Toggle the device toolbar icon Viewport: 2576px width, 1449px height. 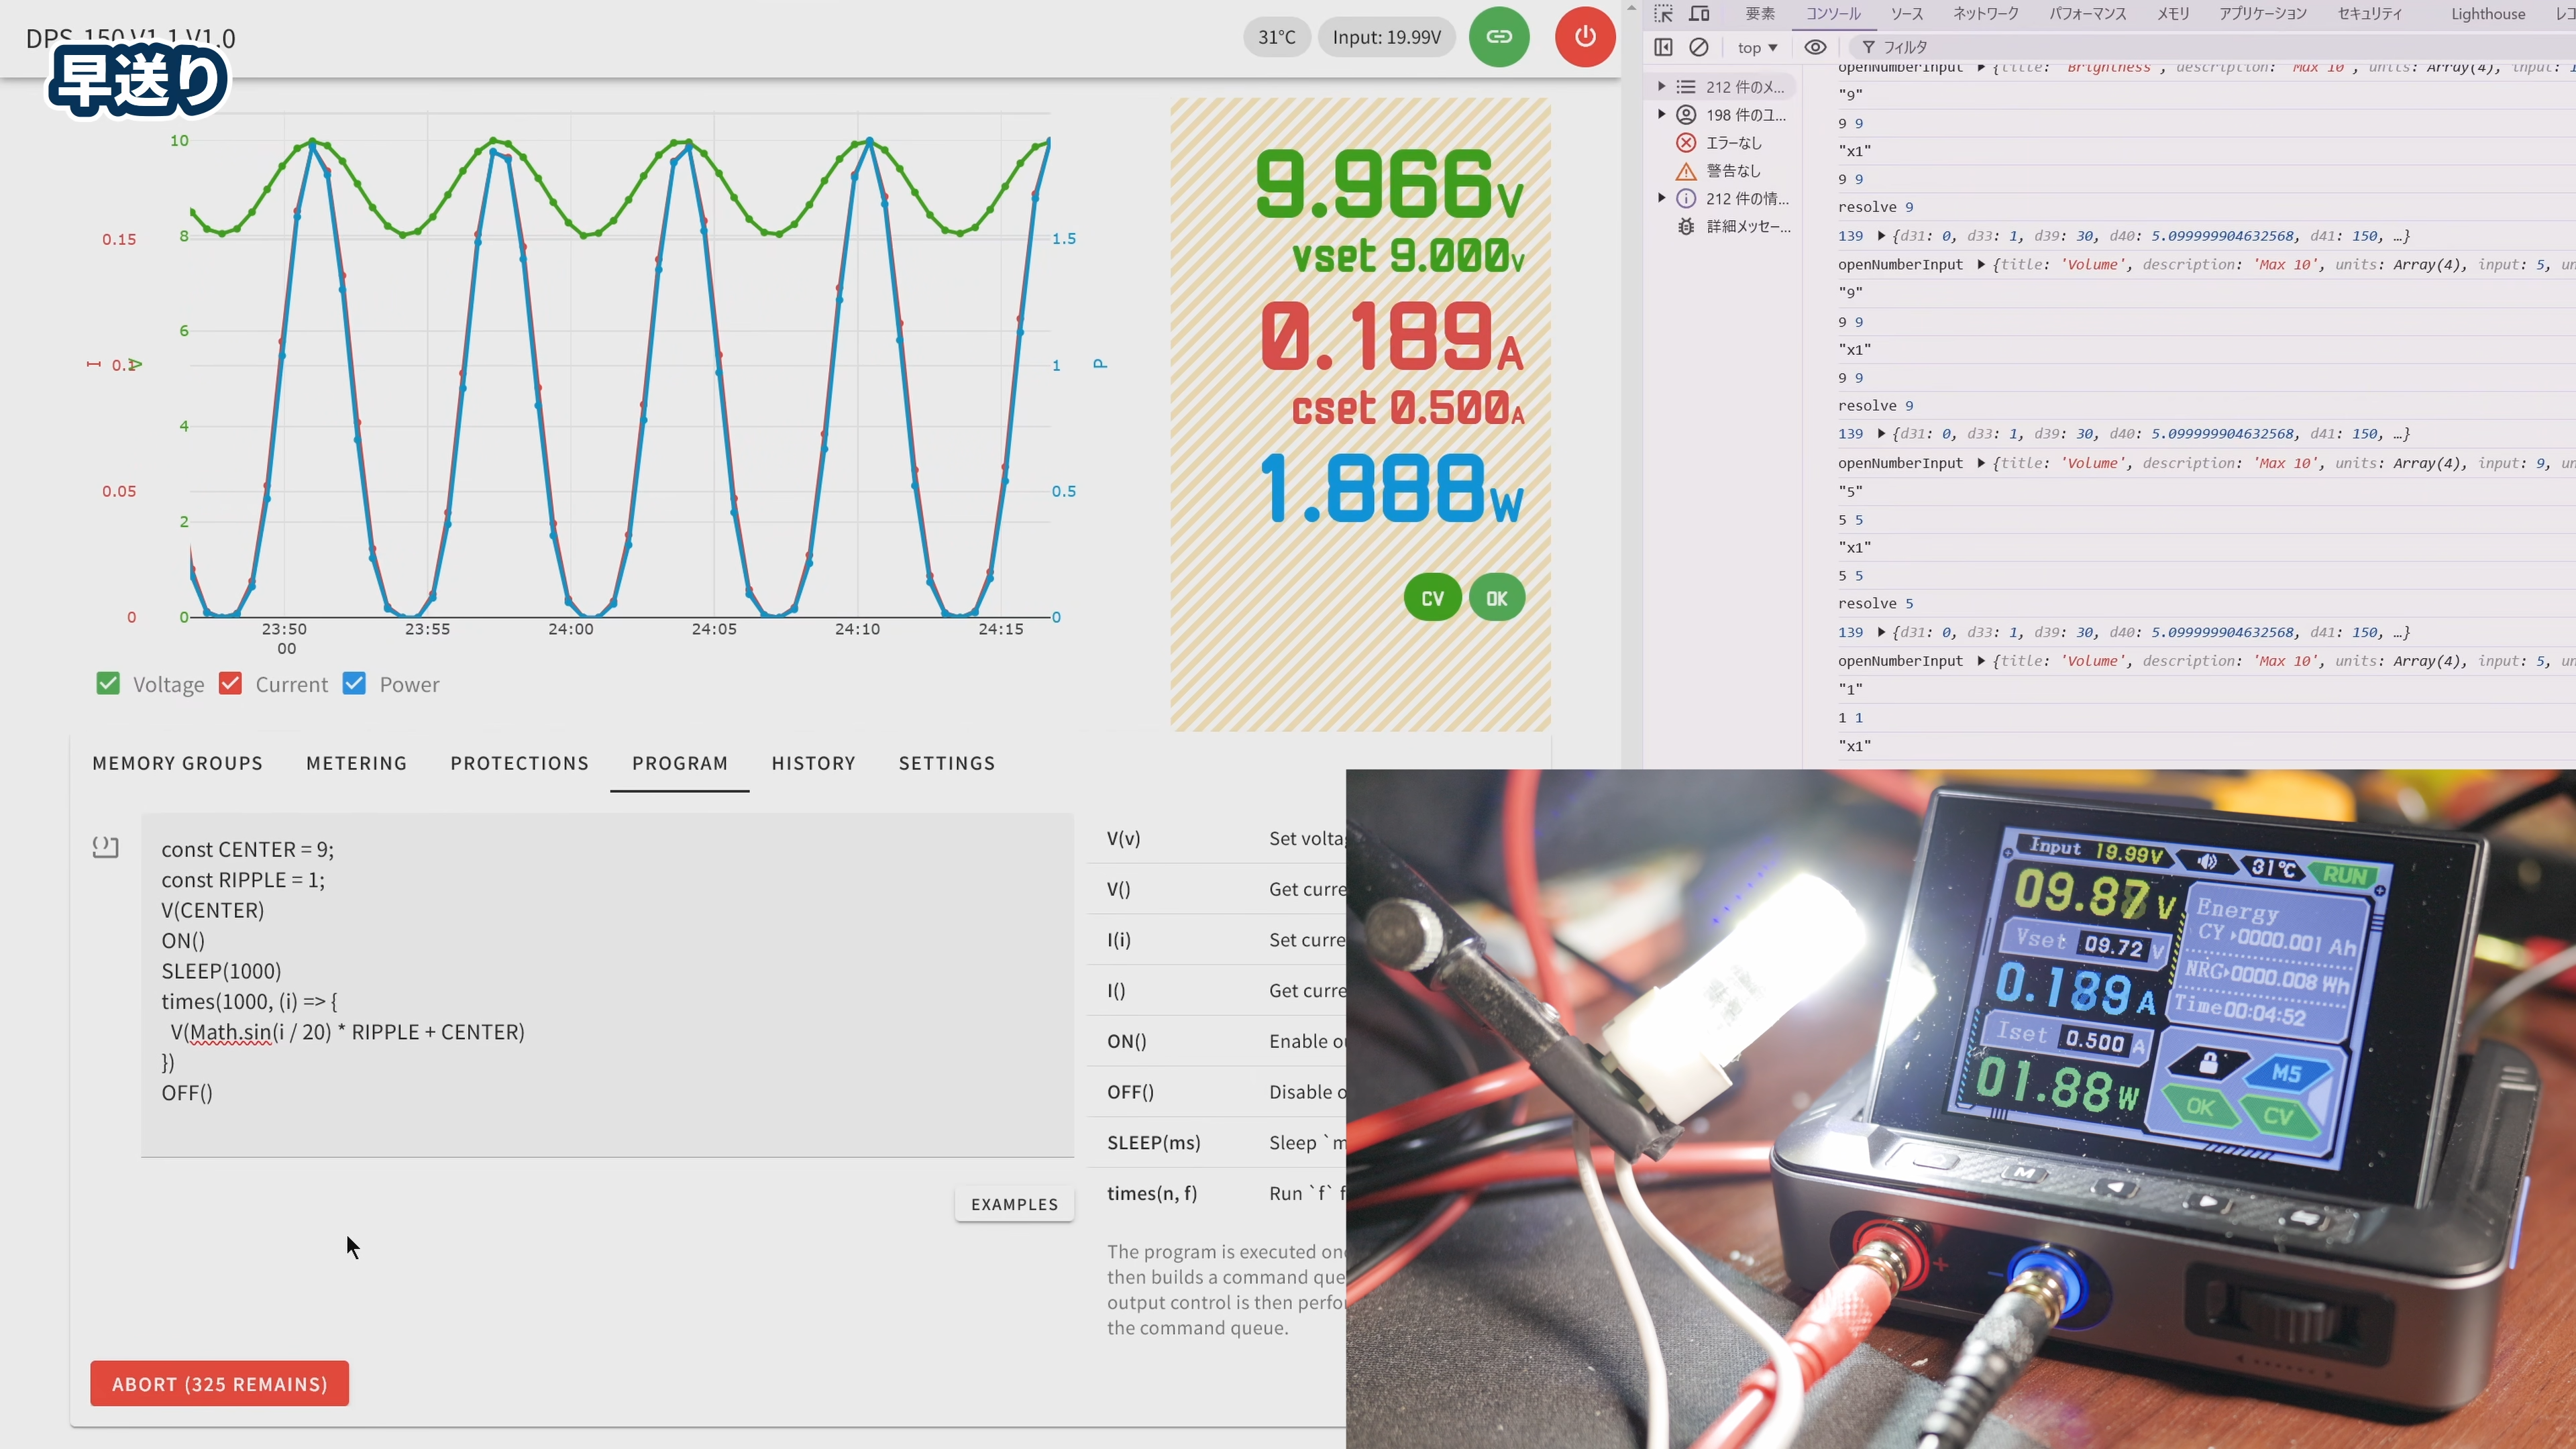pyautogui.click(x=1699, y=14)
